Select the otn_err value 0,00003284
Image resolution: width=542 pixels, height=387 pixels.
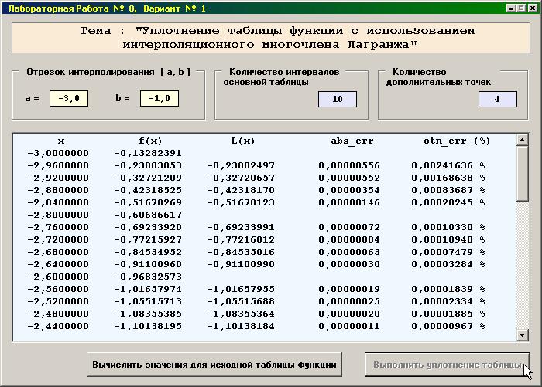[442, 264]
